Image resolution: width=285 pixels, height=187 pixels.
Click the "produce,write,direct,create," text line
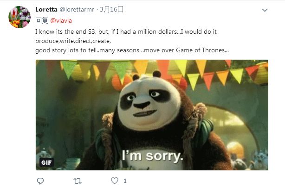tap(73, 41)
